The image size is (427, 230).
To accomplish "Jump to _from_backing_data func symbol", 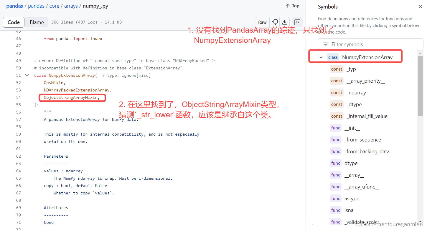I will tap(367, 151).
